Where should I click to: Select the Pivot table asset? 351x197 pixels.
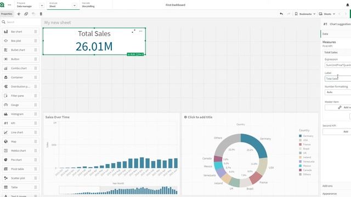[20, 169]
